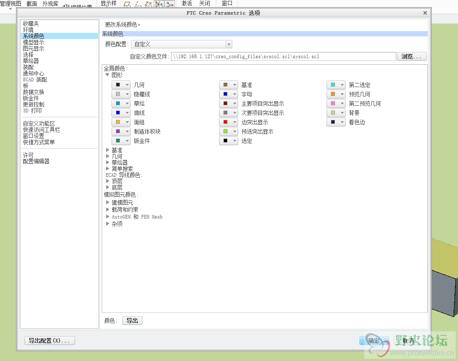
Task: Expand the 底层 ECAD trace colors
Action: coord(108,187)
